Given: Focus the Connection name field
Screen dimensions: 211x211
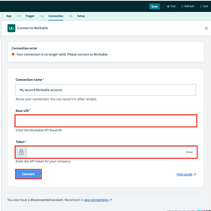Looking at the screenshot, I should point(105,90).
